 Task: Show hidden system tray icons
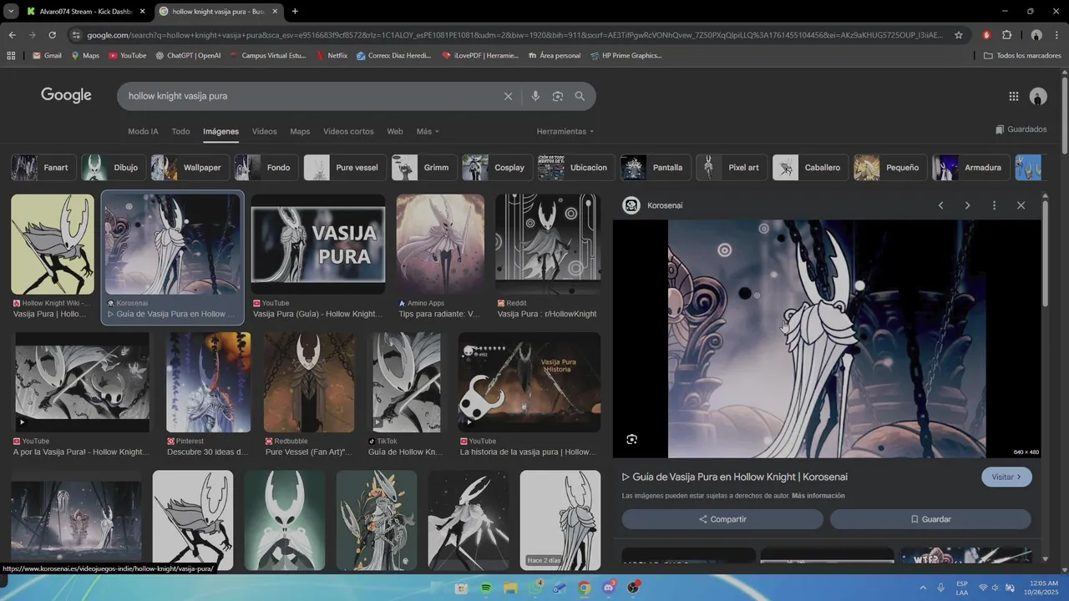[x=923, y=588]
